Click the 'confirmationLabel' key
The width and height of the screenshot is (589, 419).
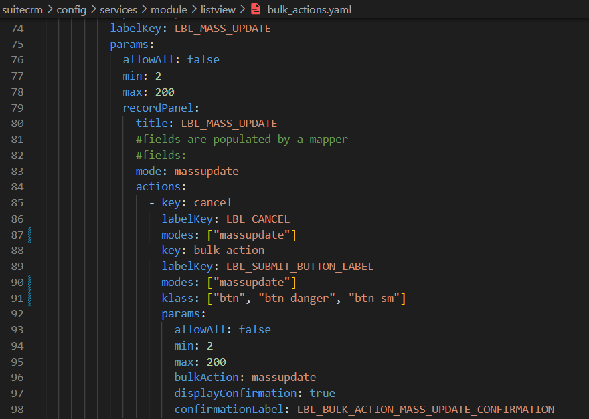pos(229,409)
